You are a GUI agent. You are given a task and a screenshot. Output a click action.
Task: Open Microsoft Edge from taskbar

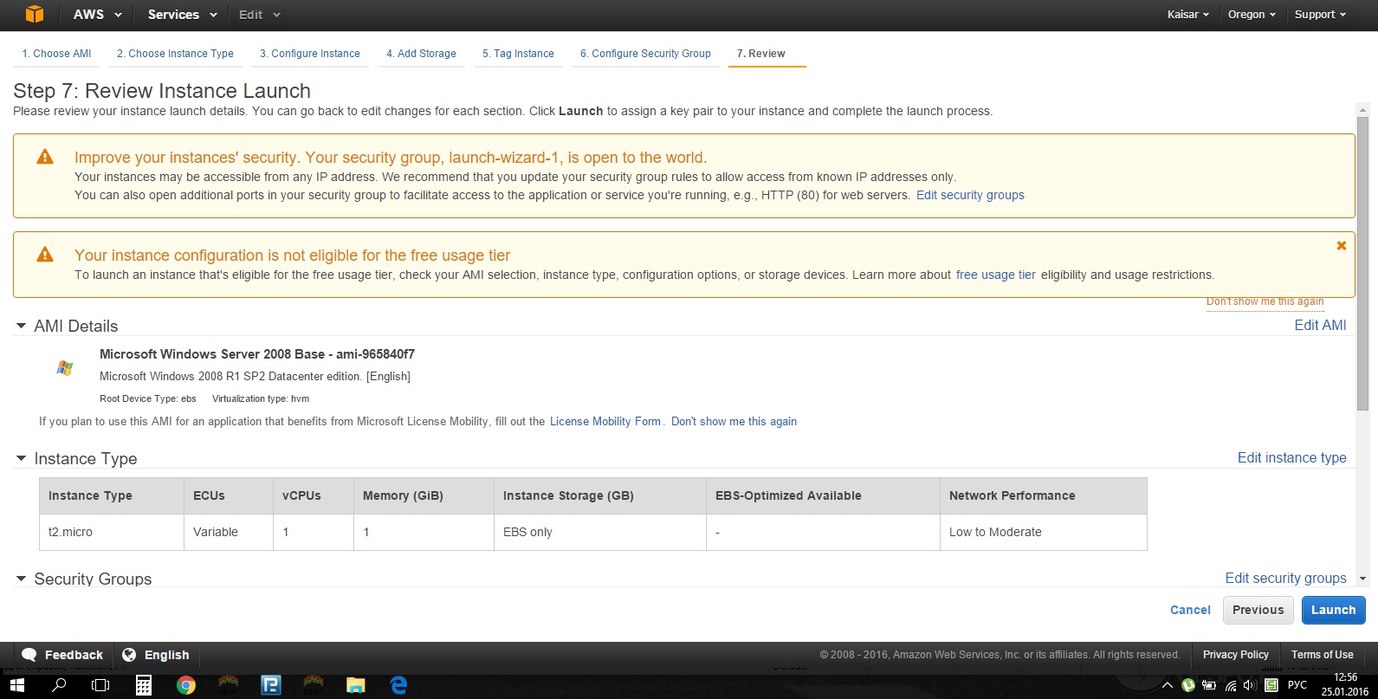[398, 686]
